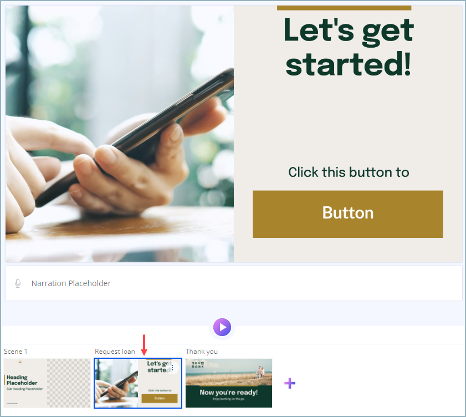This screenshot has height=417, width=466.
Task: Click into the Narration Placeholder field
Action: click(x=234, y=283)
